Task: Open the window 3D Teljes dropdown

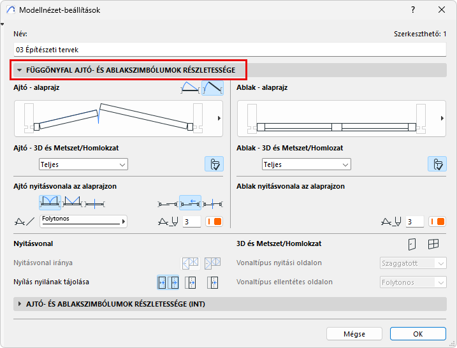Action: point(307,164)
